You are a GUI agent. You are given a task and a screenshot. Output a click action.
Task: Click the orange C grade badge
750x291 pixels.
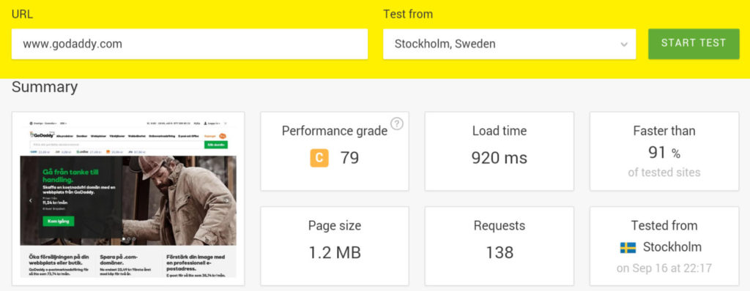319,158
